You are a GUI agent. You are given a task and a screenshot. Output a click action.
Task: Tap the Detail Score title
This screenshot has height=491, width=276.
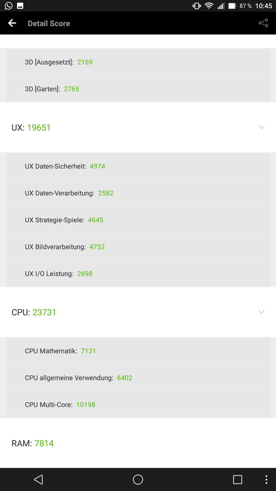click(x=49, y=24)
